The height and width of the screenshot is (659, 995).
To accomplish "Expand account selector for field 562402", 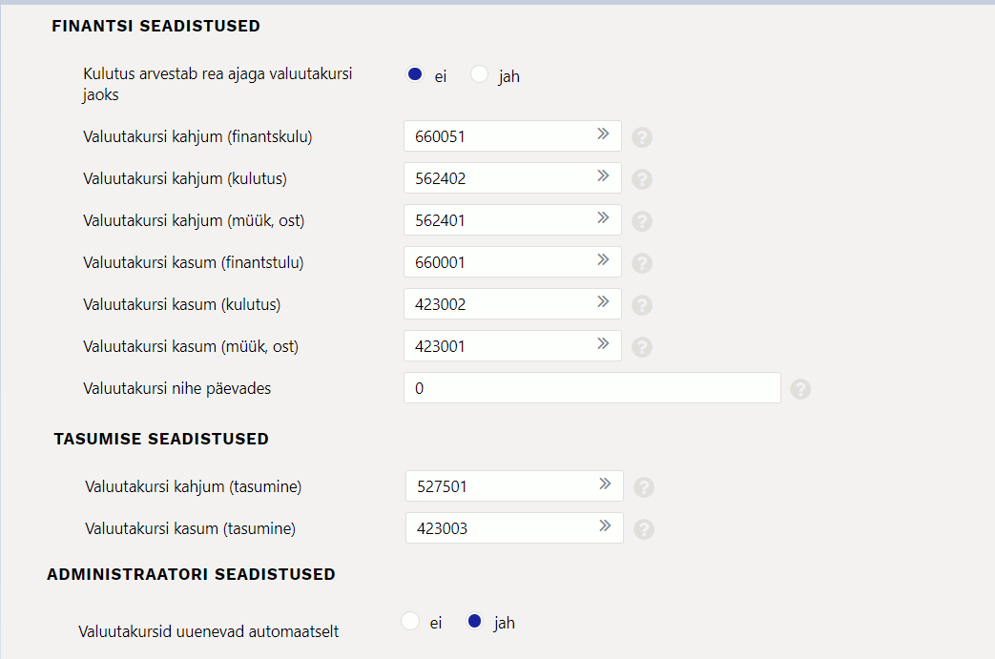I will point(603,176).
